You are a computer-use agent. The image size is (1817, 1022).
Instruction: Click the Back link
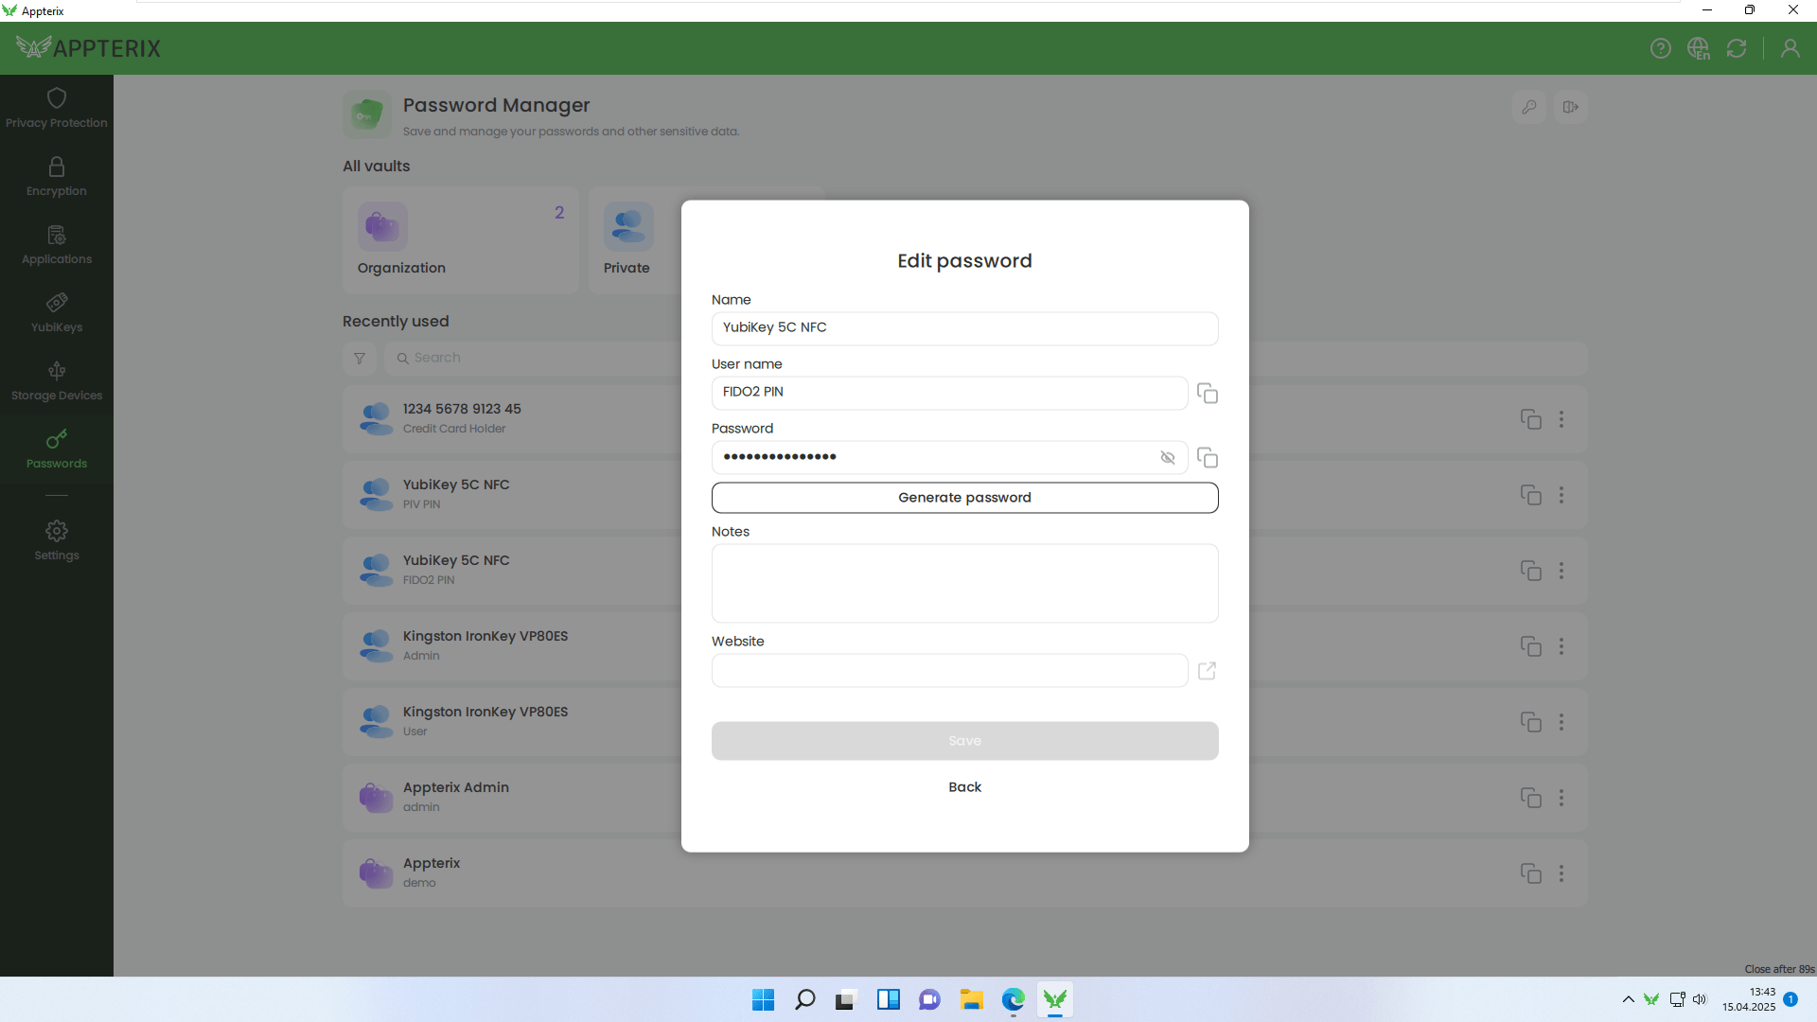pyautogui.click(x=964, y=787)
